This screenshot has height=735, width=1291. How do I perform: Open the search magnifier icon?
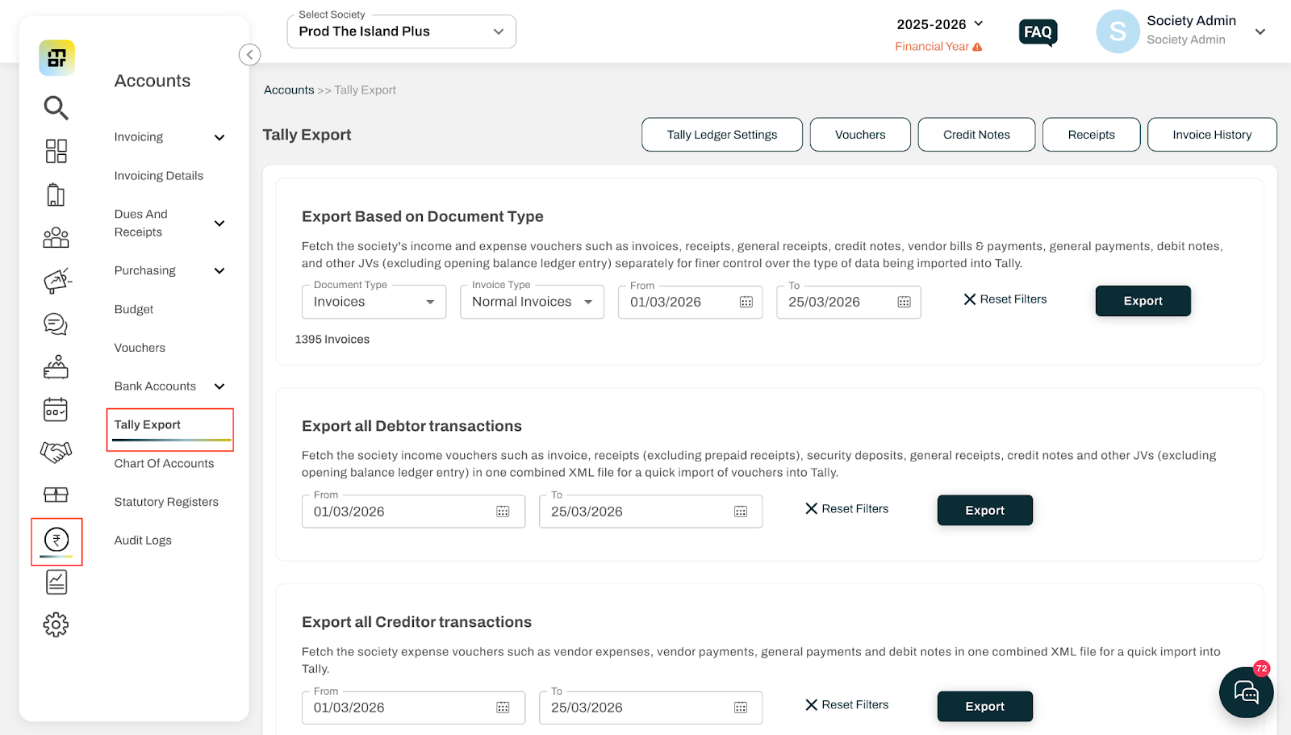(56, 107)
